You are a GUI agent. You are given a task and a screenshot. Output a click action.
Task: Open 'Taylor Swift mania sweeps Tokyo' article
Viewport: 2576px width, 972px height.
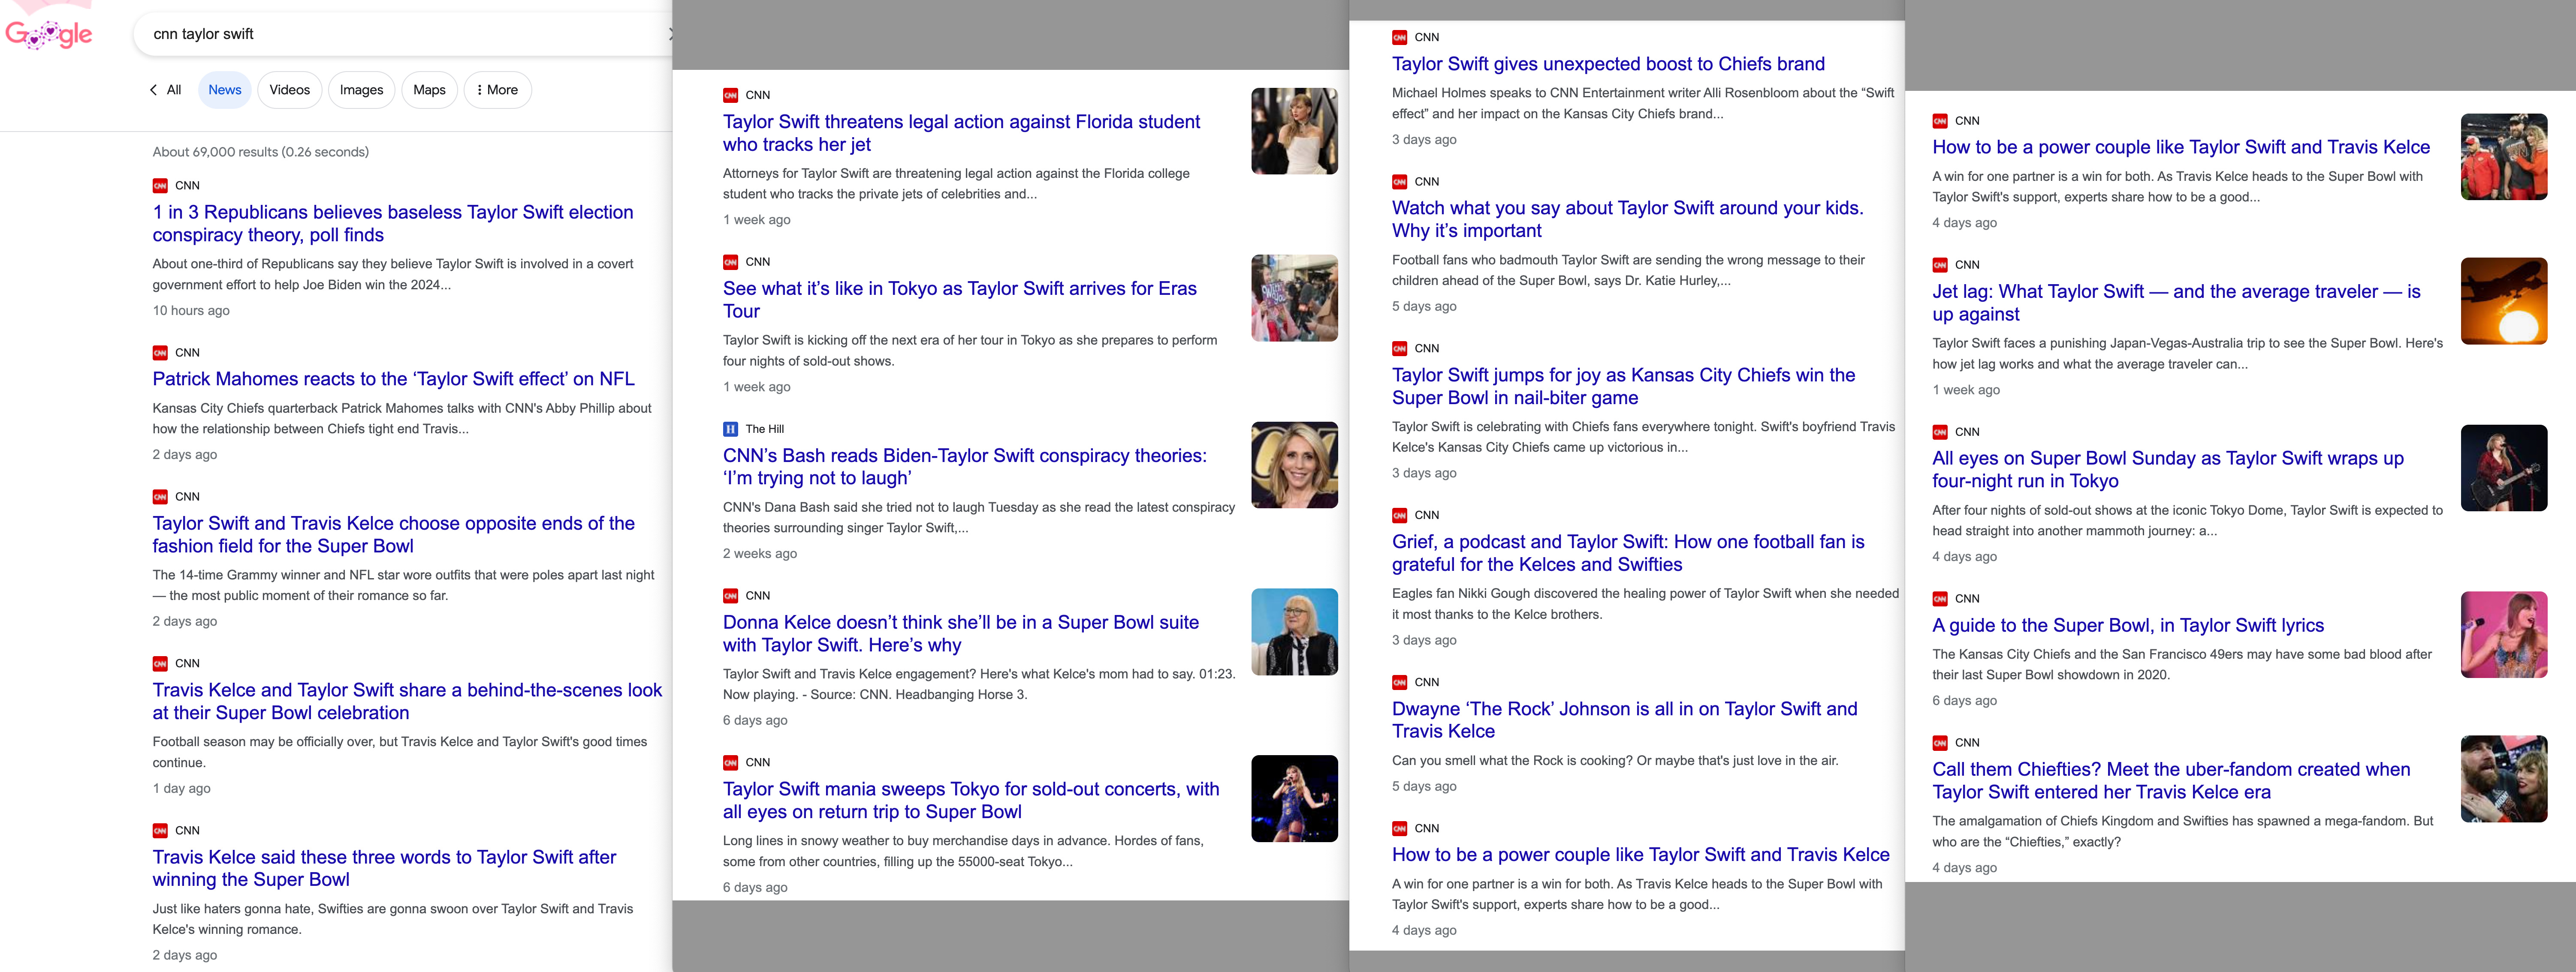(x=971, y=800)
